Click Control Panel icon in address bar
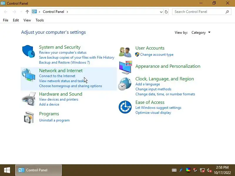Viewport: 235px width, 176px height. click(x=34, y=11)
